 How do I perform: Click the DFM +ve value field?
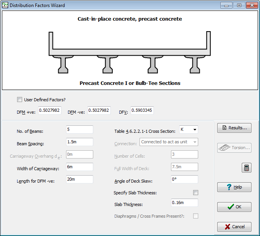50,110
